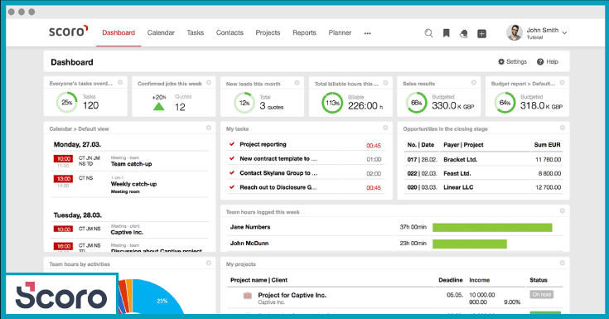The image size is (609, 319).
Task: Go to the Calendar tab
Action: coord(161,32)
